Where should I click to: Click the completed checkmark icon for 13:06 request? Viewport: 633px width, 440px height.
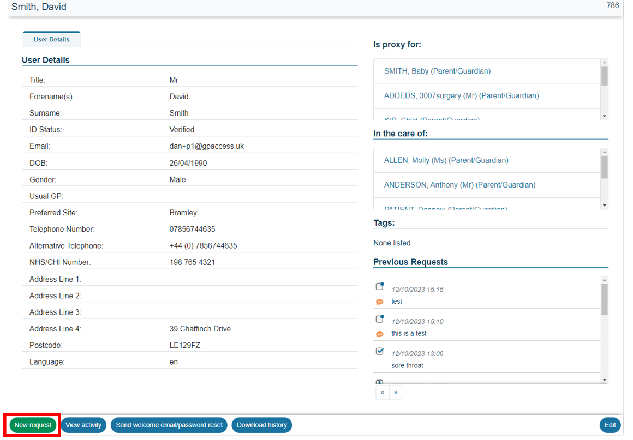pyautogui.click(x=380, y=351)
